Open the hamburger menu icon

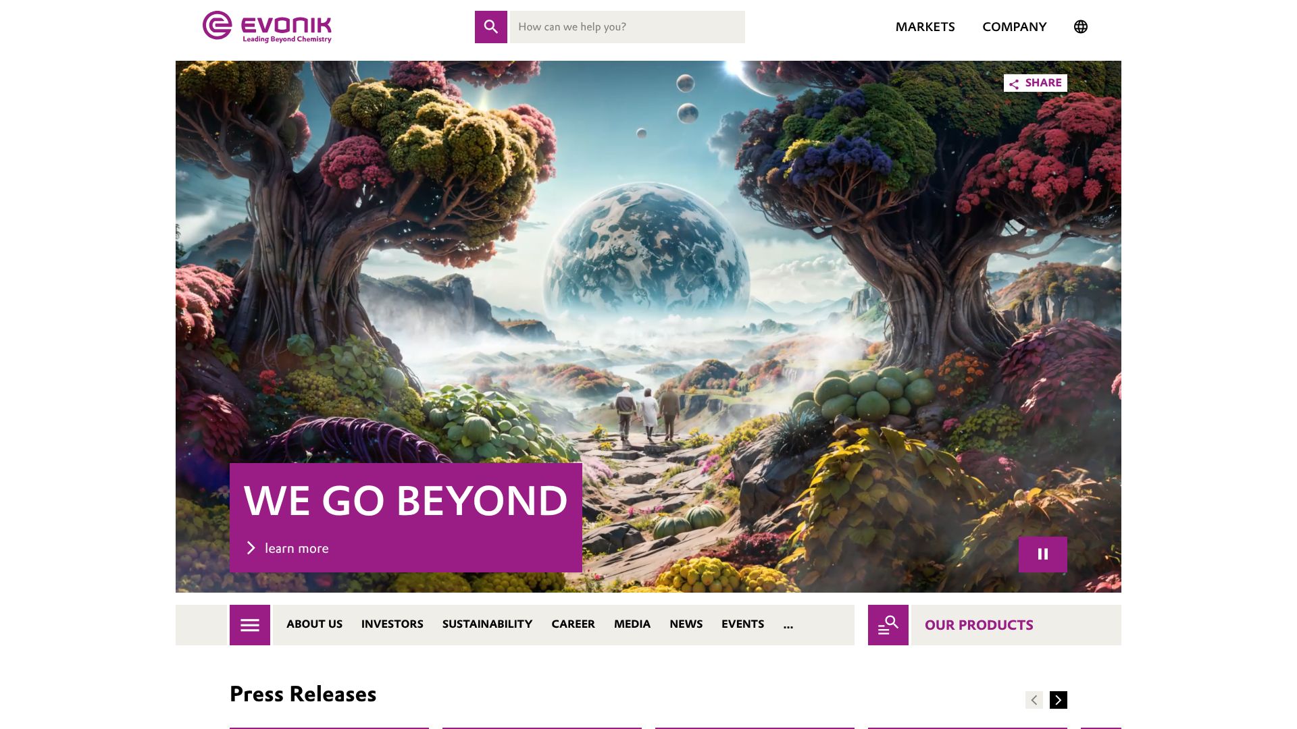pyautogui.click(x=250, y=625)
